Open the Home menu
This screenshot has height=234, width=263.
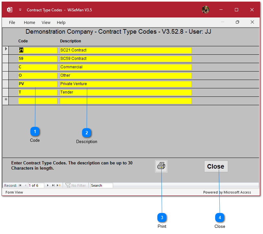click(29, 23)
